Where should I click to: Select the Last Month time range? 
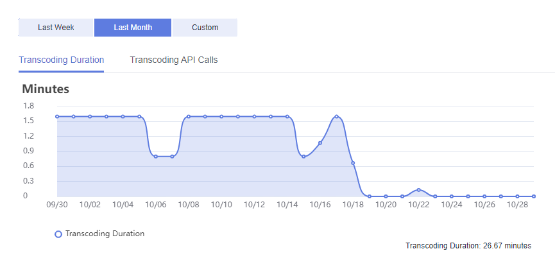[x=133, y=28]
